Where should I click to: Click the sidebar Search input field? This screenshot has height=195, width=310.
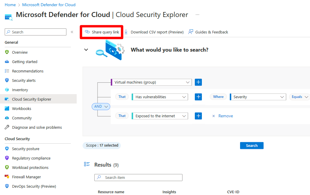click(x=36, y=32)
